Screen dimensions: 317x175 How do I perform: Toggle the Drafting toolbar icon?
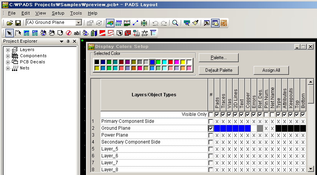[x=110, y=23]
